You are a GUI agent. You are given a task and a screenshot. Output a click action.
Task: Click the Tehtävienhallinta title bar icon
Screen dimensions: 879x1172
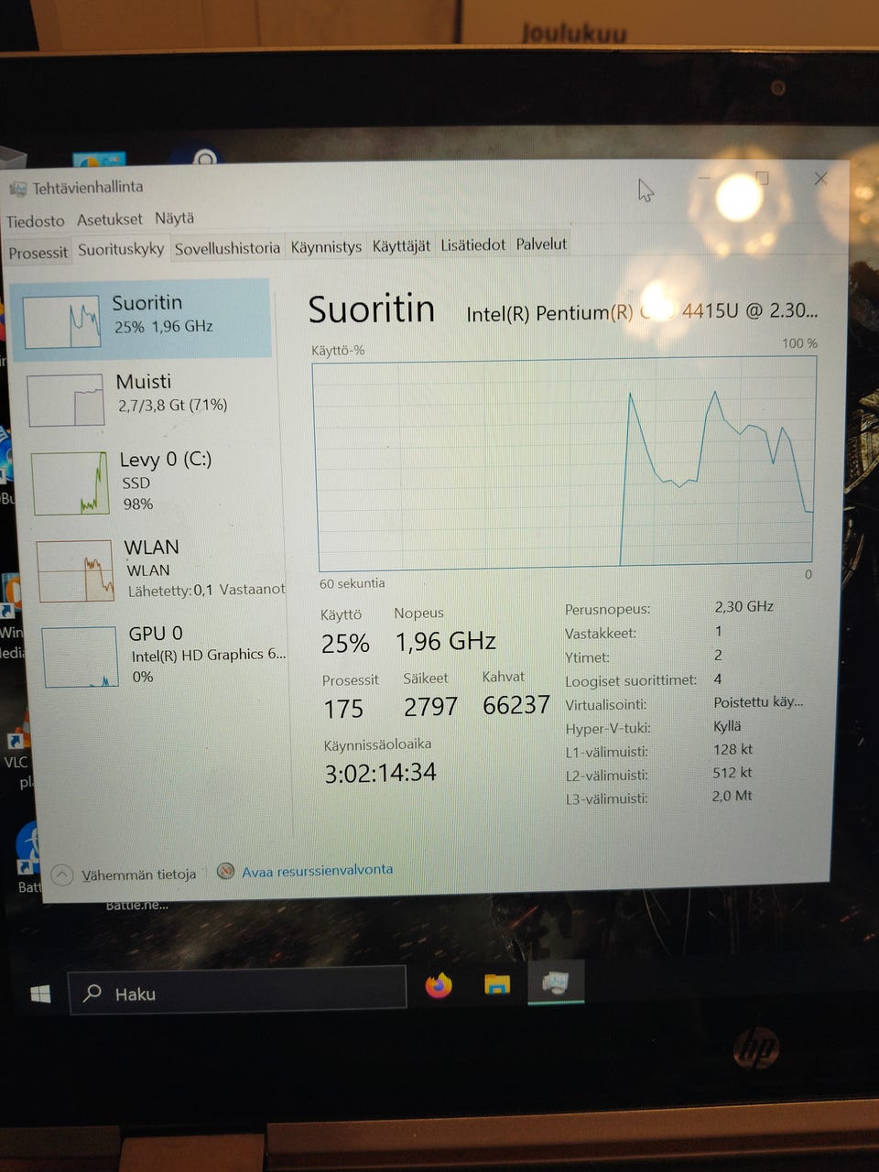click(x=17, y=190)
